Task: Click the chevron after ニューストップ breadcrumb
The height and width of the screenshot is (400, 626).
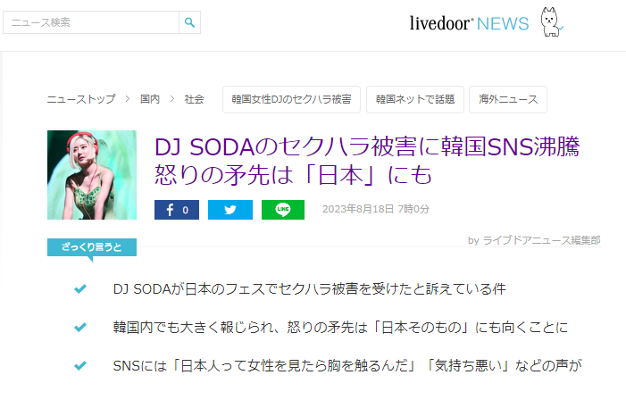Action: tap(128, 98)
